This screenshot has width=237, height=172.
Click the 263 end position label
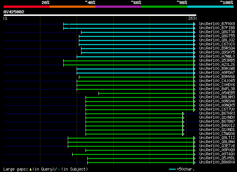(191, 18)
